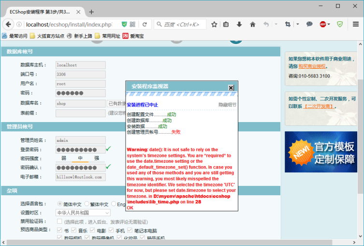
Task: Follow the 二次开发商 link
Action: [319, 106]
